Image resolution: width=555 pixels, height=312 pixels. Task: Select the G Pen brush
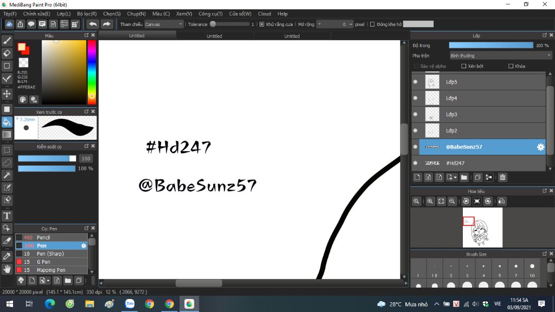51,262
